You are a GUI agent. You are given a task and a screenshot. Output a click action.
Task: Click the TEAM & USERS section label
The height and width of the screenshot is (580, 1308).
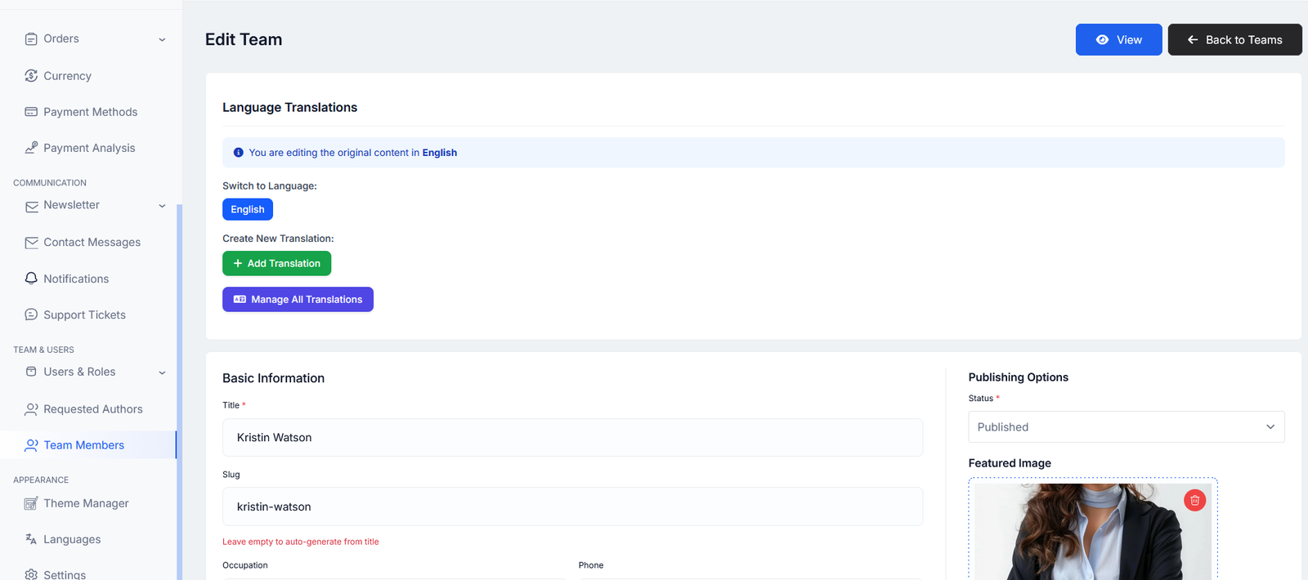click(43, 350)
